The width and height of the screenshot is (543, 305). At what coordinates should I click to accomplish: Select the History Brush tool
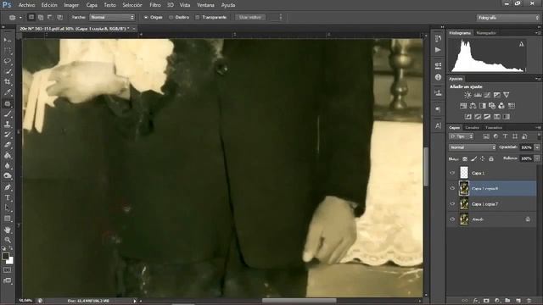pos(8,135)
